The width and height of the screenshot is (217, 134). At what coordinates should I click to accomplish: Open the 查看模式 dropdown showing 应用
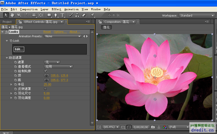click(x=58, y=67)
